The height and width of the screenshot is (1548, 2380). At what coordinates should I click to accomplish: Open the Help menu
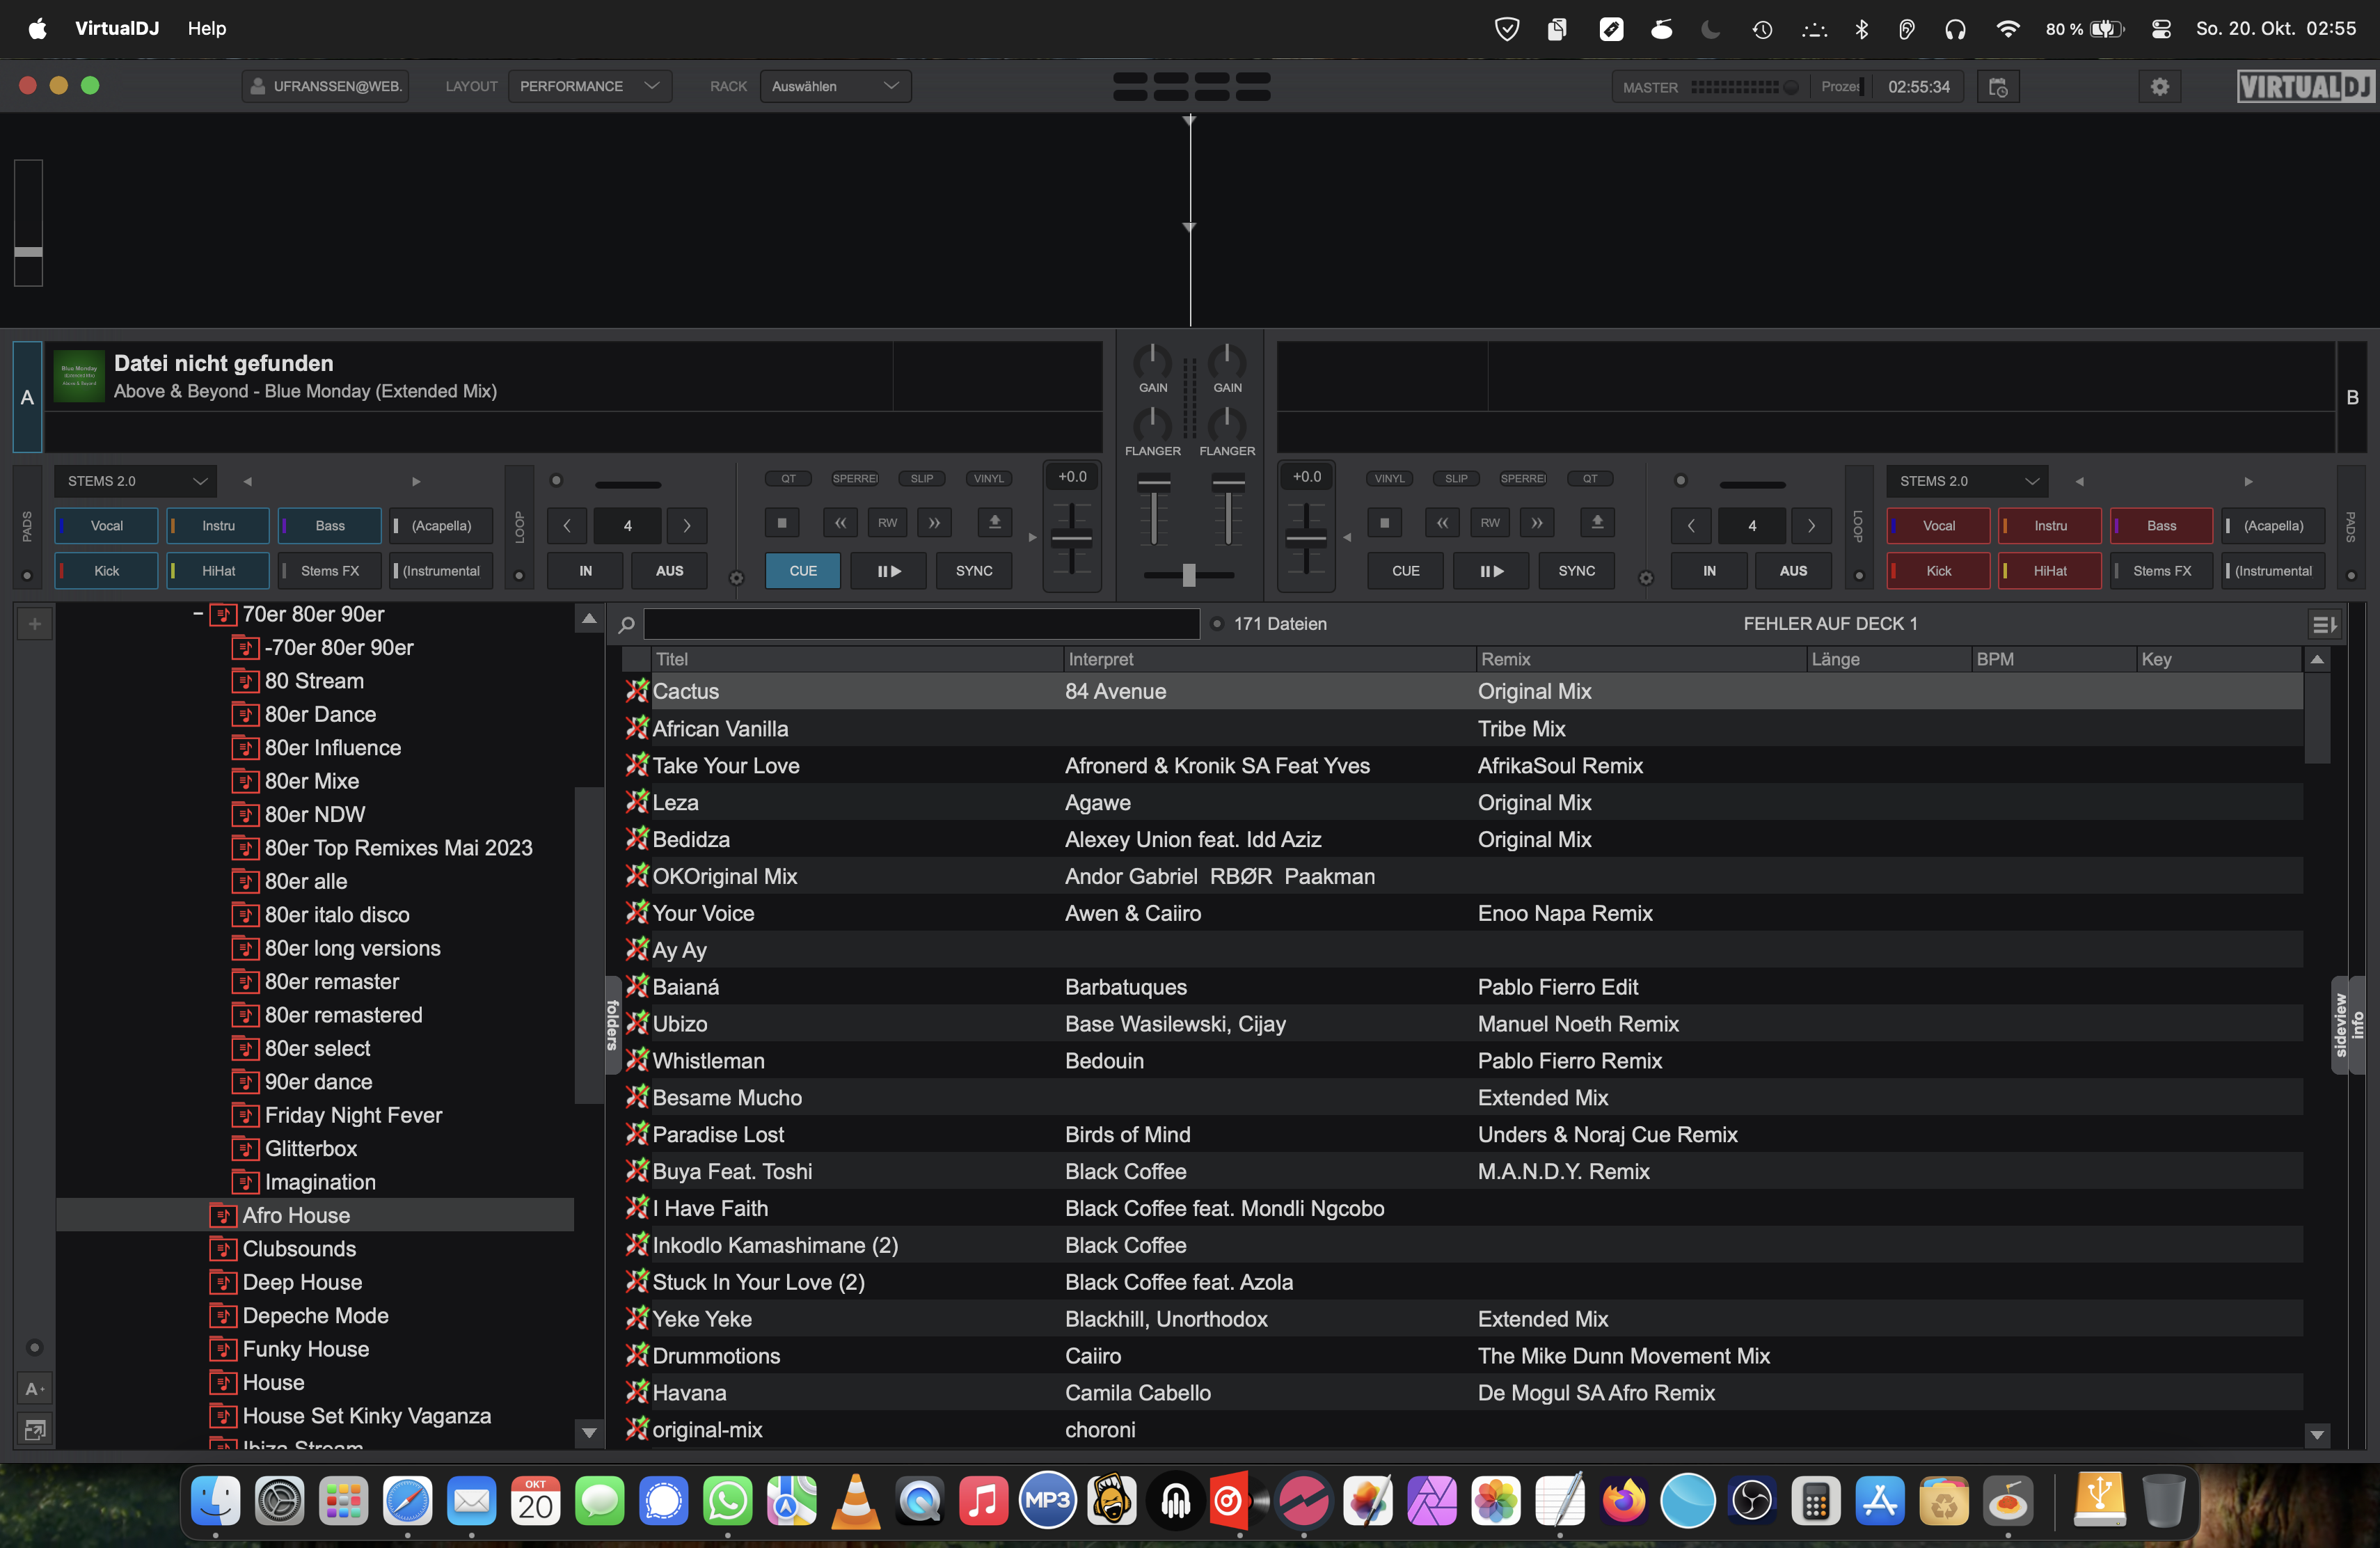click(x=207, y=28)
